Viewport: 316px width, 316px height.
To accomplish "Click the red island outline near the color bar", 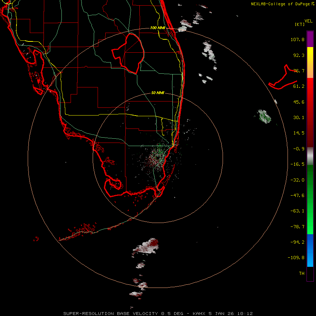I will [x=283, y=78].
